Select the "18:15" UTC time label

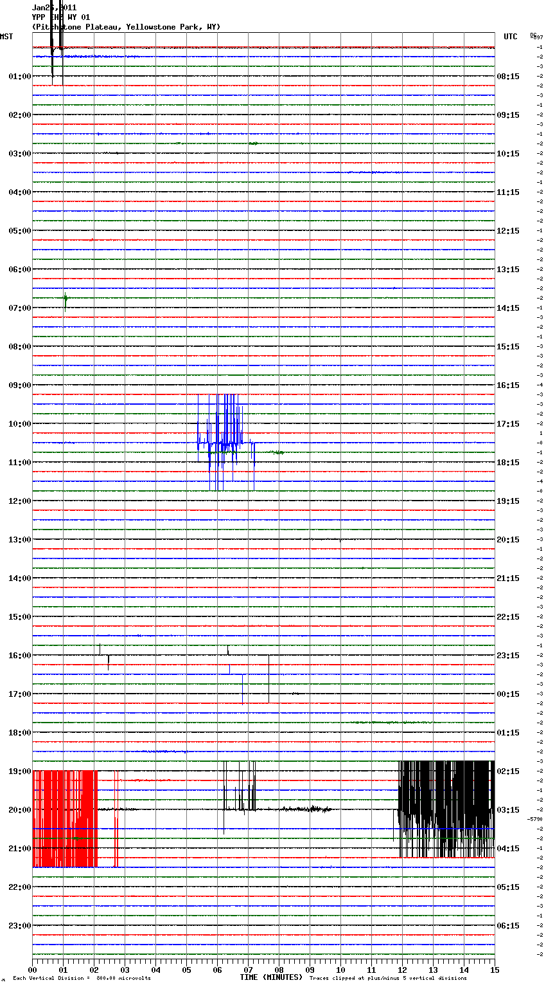tap(508, 463)
